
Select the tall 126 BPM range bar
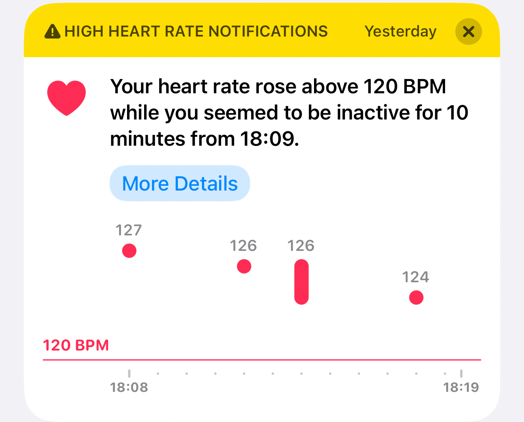click(301, 282)
